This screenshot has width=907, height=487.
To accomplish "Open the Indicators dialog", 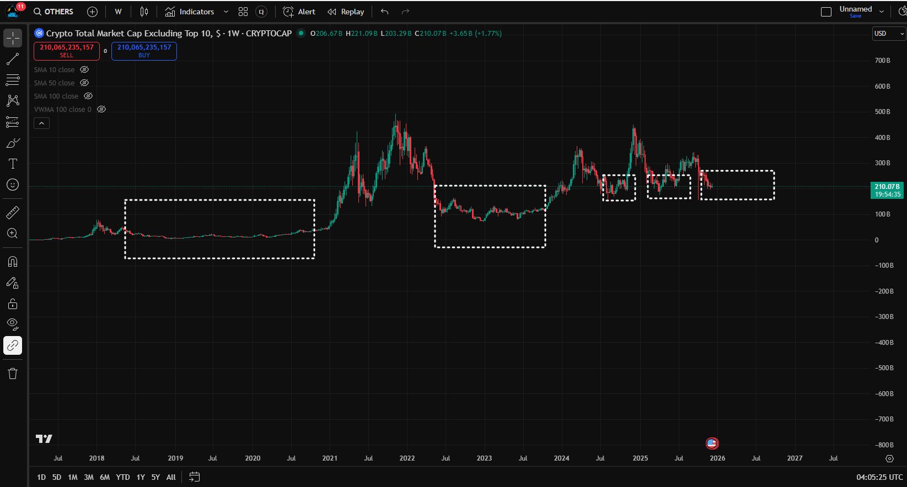I will click(x=190, y=12).
